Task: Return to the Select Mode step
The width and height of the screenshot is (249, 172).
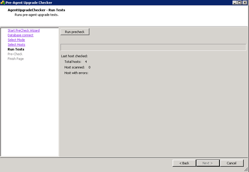Action: (x=16, y=40)
